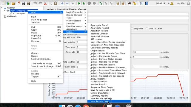Screen dimensions: 191x107
Task: Choose Validate in context menu
Action: point(46,23)
